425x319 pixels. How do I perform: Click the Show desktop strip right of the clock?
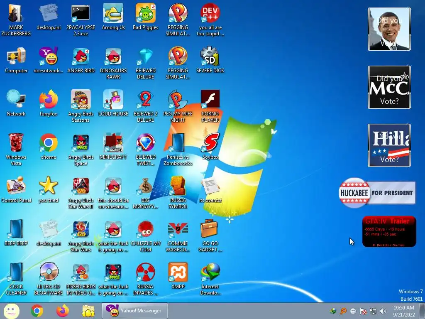coord(422,311)
